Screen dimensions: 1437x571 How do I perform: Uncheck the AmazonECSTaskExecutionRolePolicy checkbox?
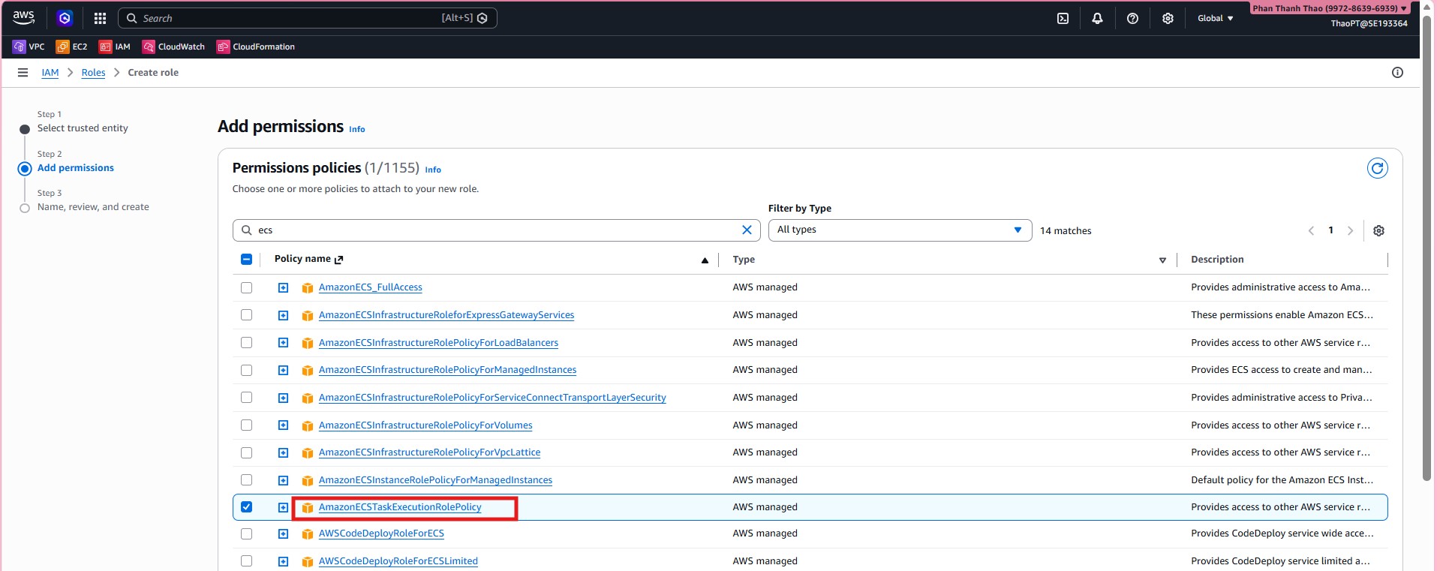246,507
